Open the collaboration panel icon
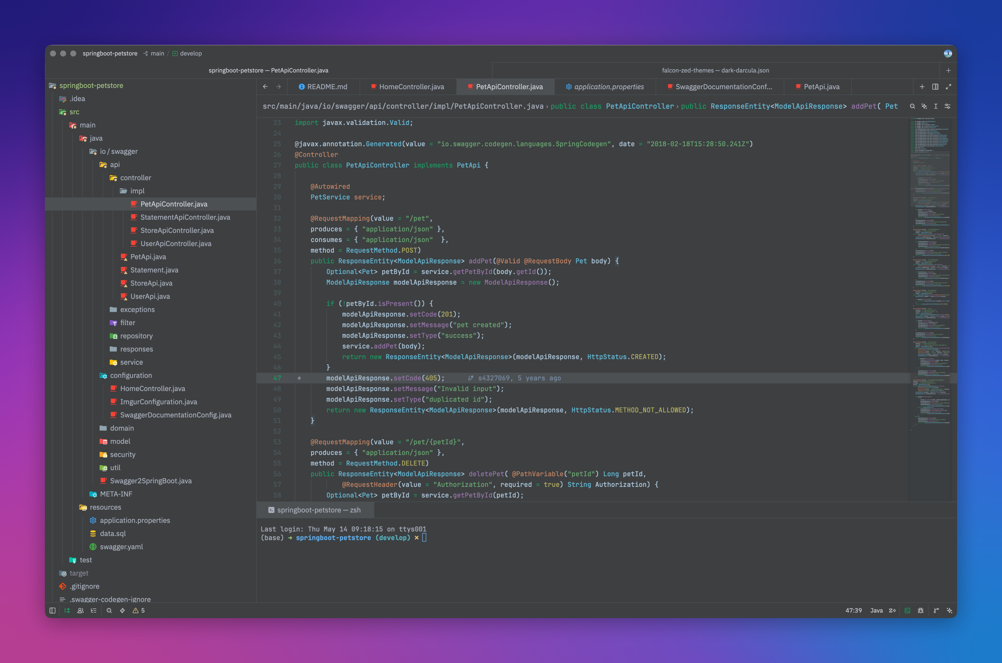 pyautogui.click(x=80, y=610)
